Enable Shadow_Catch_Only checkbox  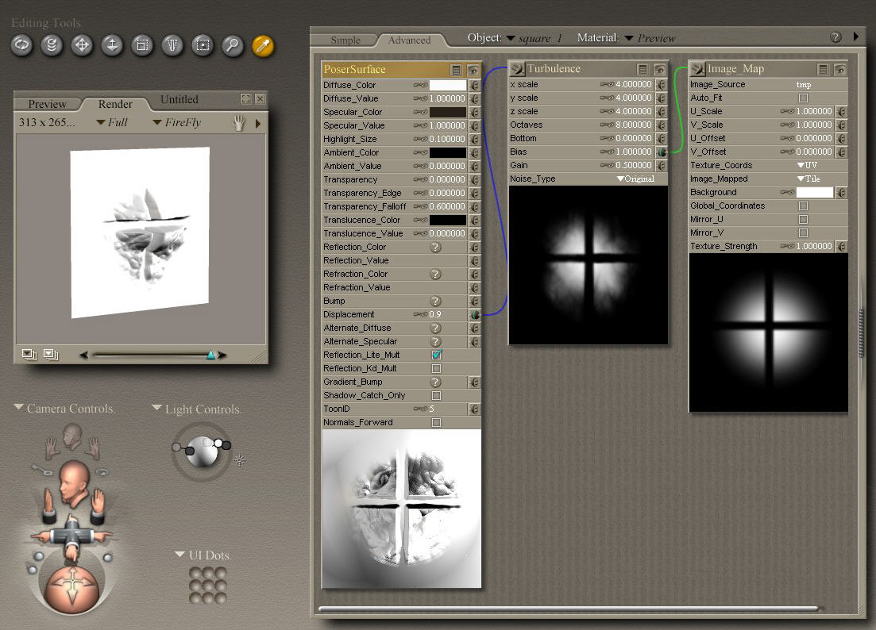click(x=436, y=395)
